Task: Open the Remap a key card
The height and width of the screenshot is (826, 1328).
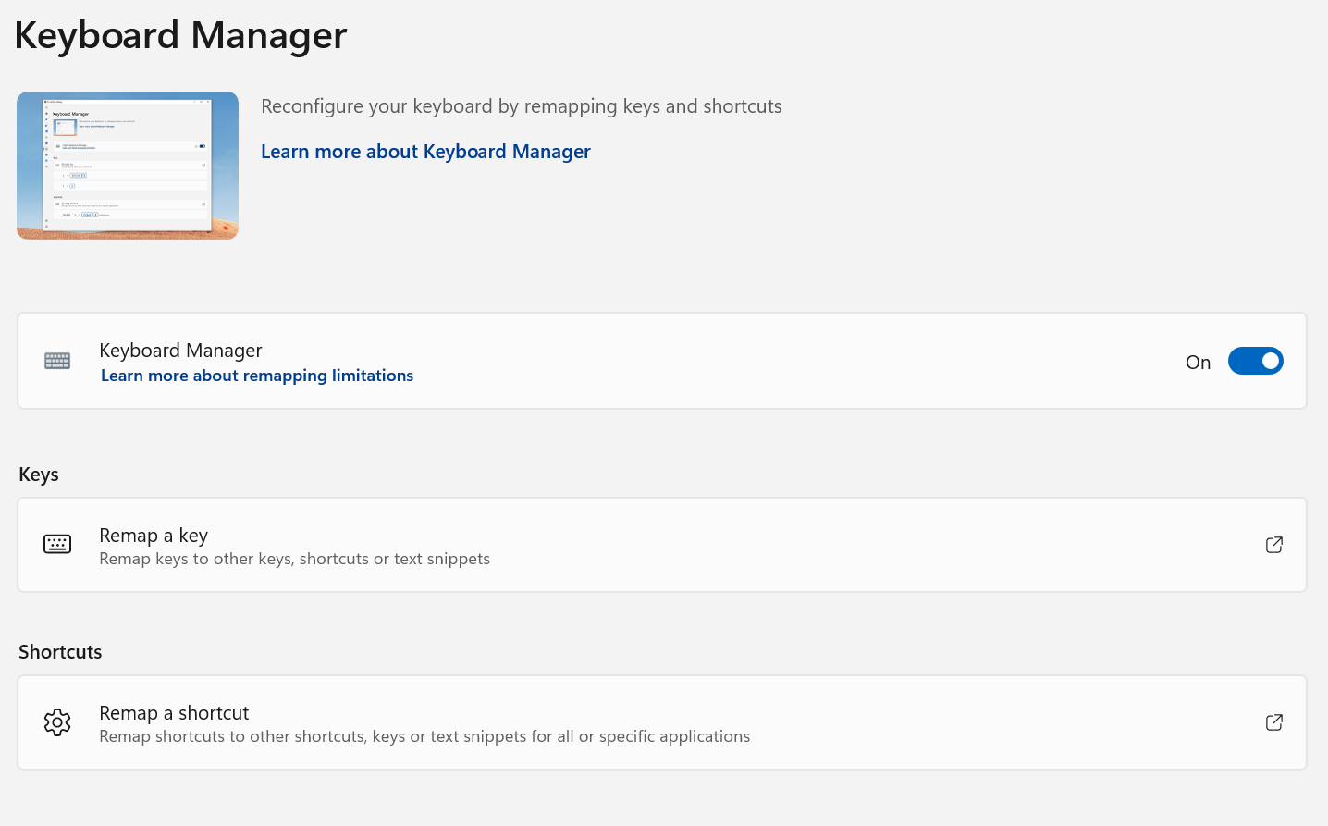Action: pyautogui.click(x=662, y=545)
